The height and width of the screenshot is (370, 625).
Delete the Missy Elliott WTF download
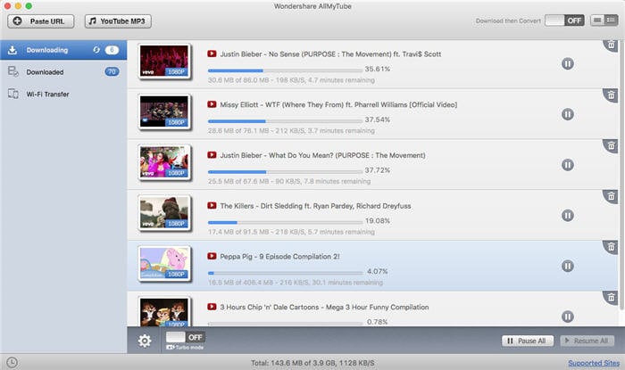pos(611,95)
